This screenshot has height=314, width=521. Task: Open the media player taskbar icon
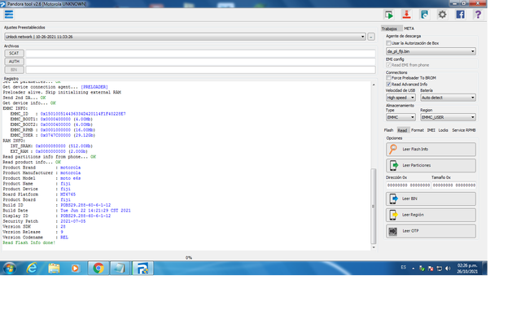[76, 268]
